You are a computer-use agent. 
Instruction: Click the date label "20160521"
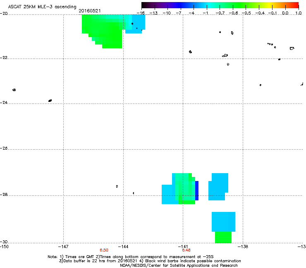(x=90, y=11)
